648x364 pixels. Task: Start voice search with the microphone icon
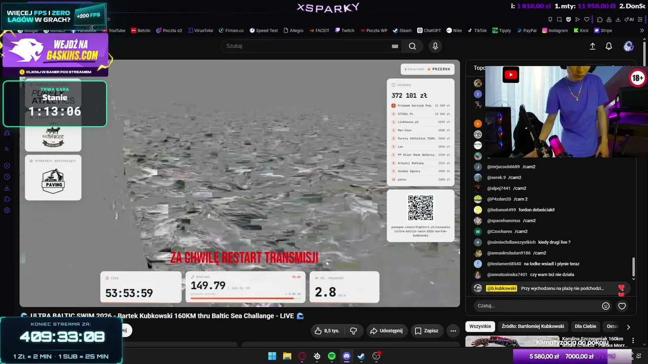435,46
